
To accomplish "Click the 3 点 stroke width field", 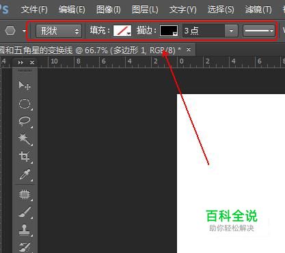I will [204, 31].
